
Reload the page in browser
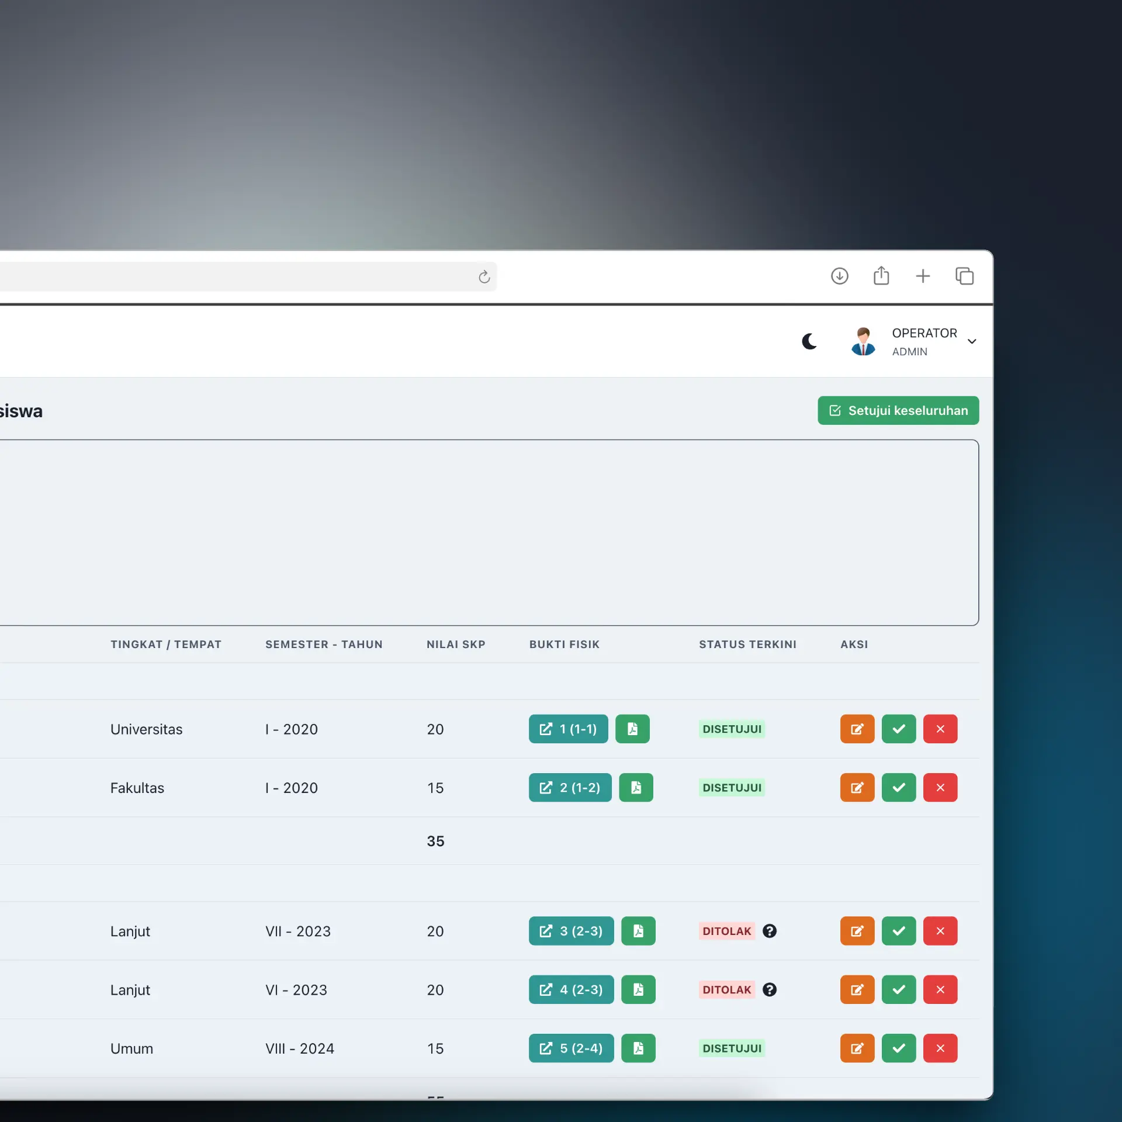pos(484,277)
